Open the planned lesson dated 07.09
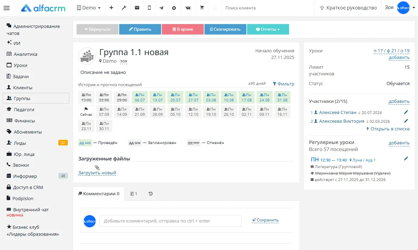Screen dimensions: 418x250 pos(104,112)
